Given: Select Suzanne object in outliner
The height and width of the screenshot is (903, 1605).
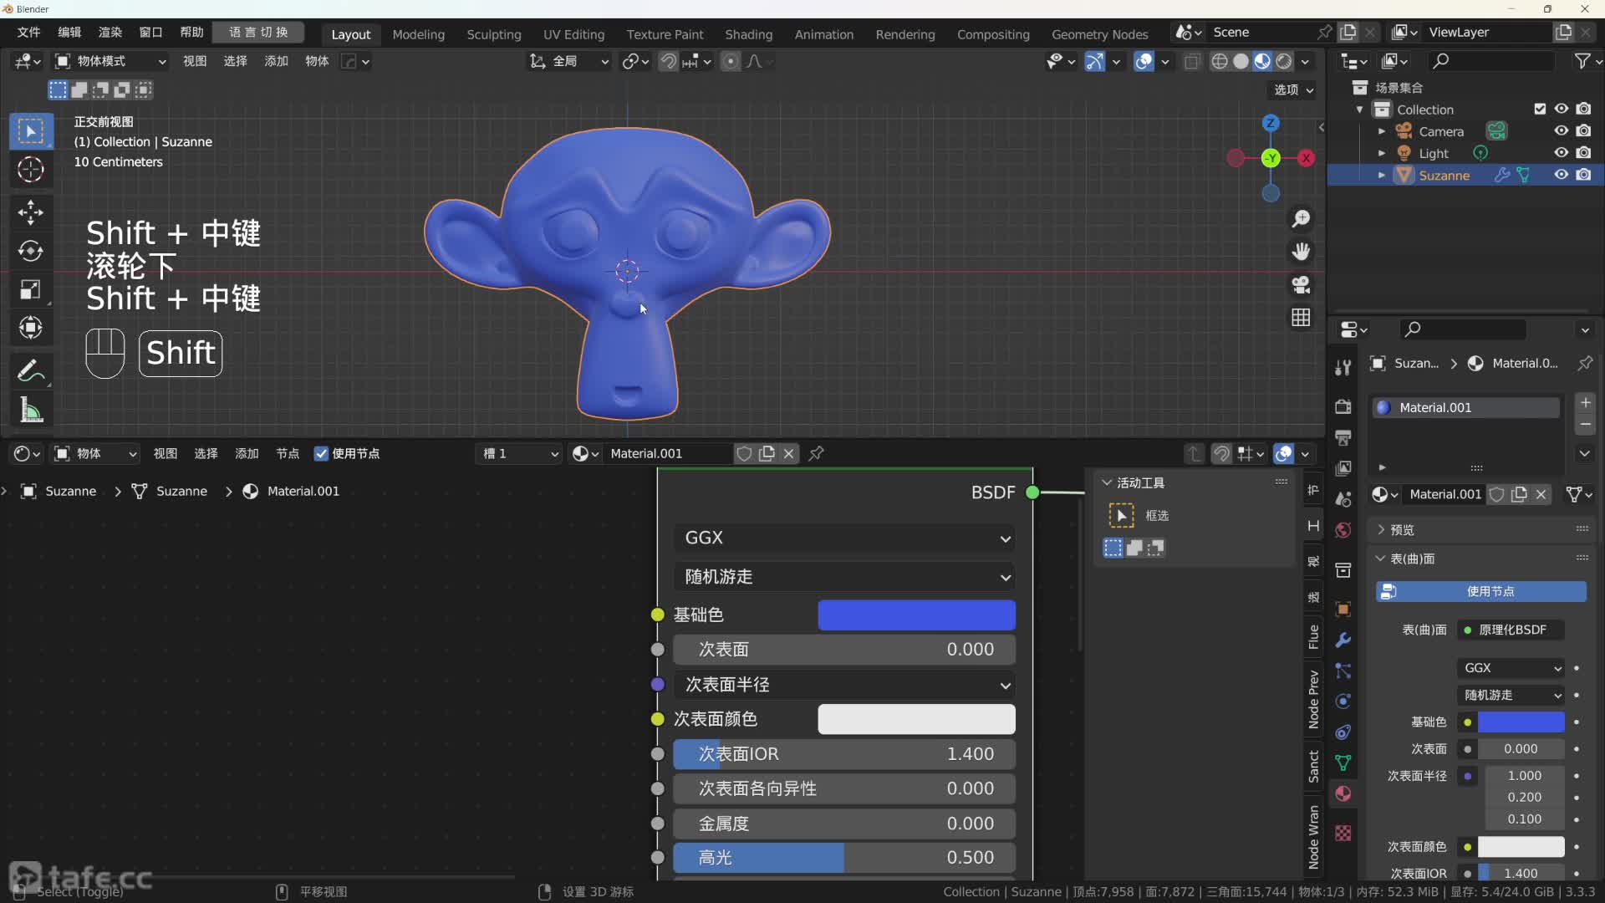Looking at the screenshot, I should coord(1444,175).
